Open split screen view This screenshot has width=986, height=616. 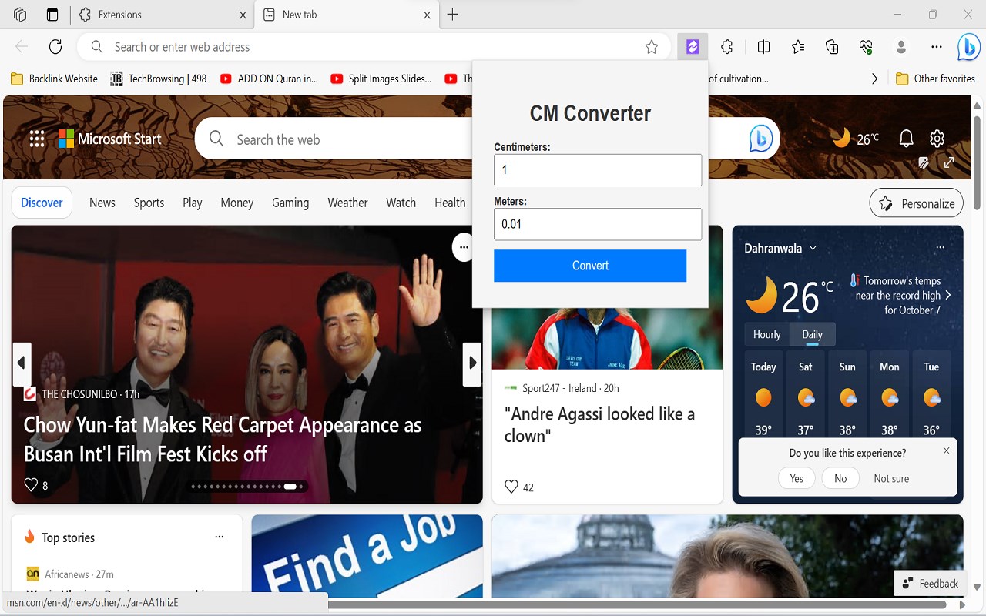pyautogui.click(x=764, y=47)
